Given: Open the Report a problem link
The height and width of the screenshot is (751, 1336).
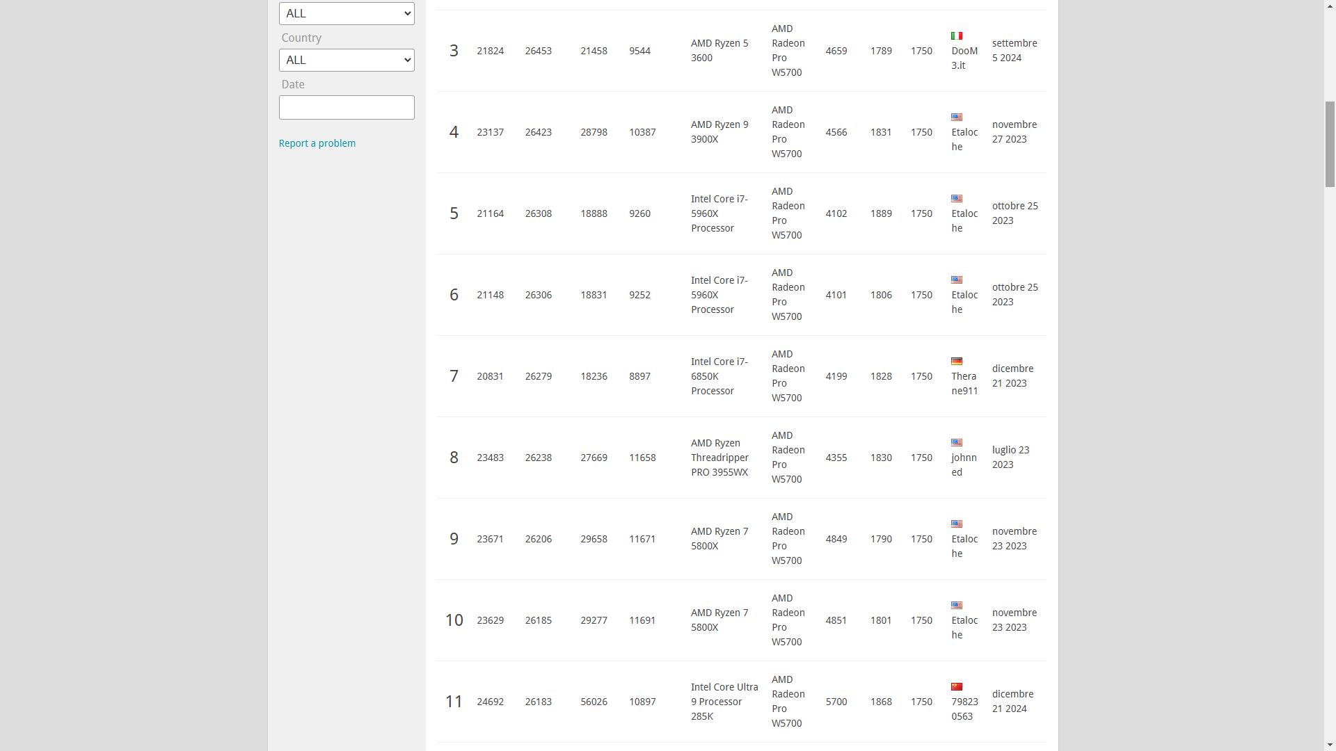Looking at the screenshot, I should [x=317, y=143].
